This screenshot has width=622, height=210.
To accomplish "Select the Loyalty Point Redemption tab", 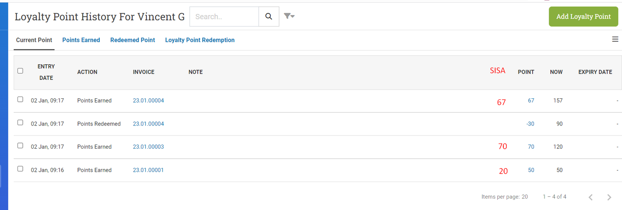I will click(200, 40).
